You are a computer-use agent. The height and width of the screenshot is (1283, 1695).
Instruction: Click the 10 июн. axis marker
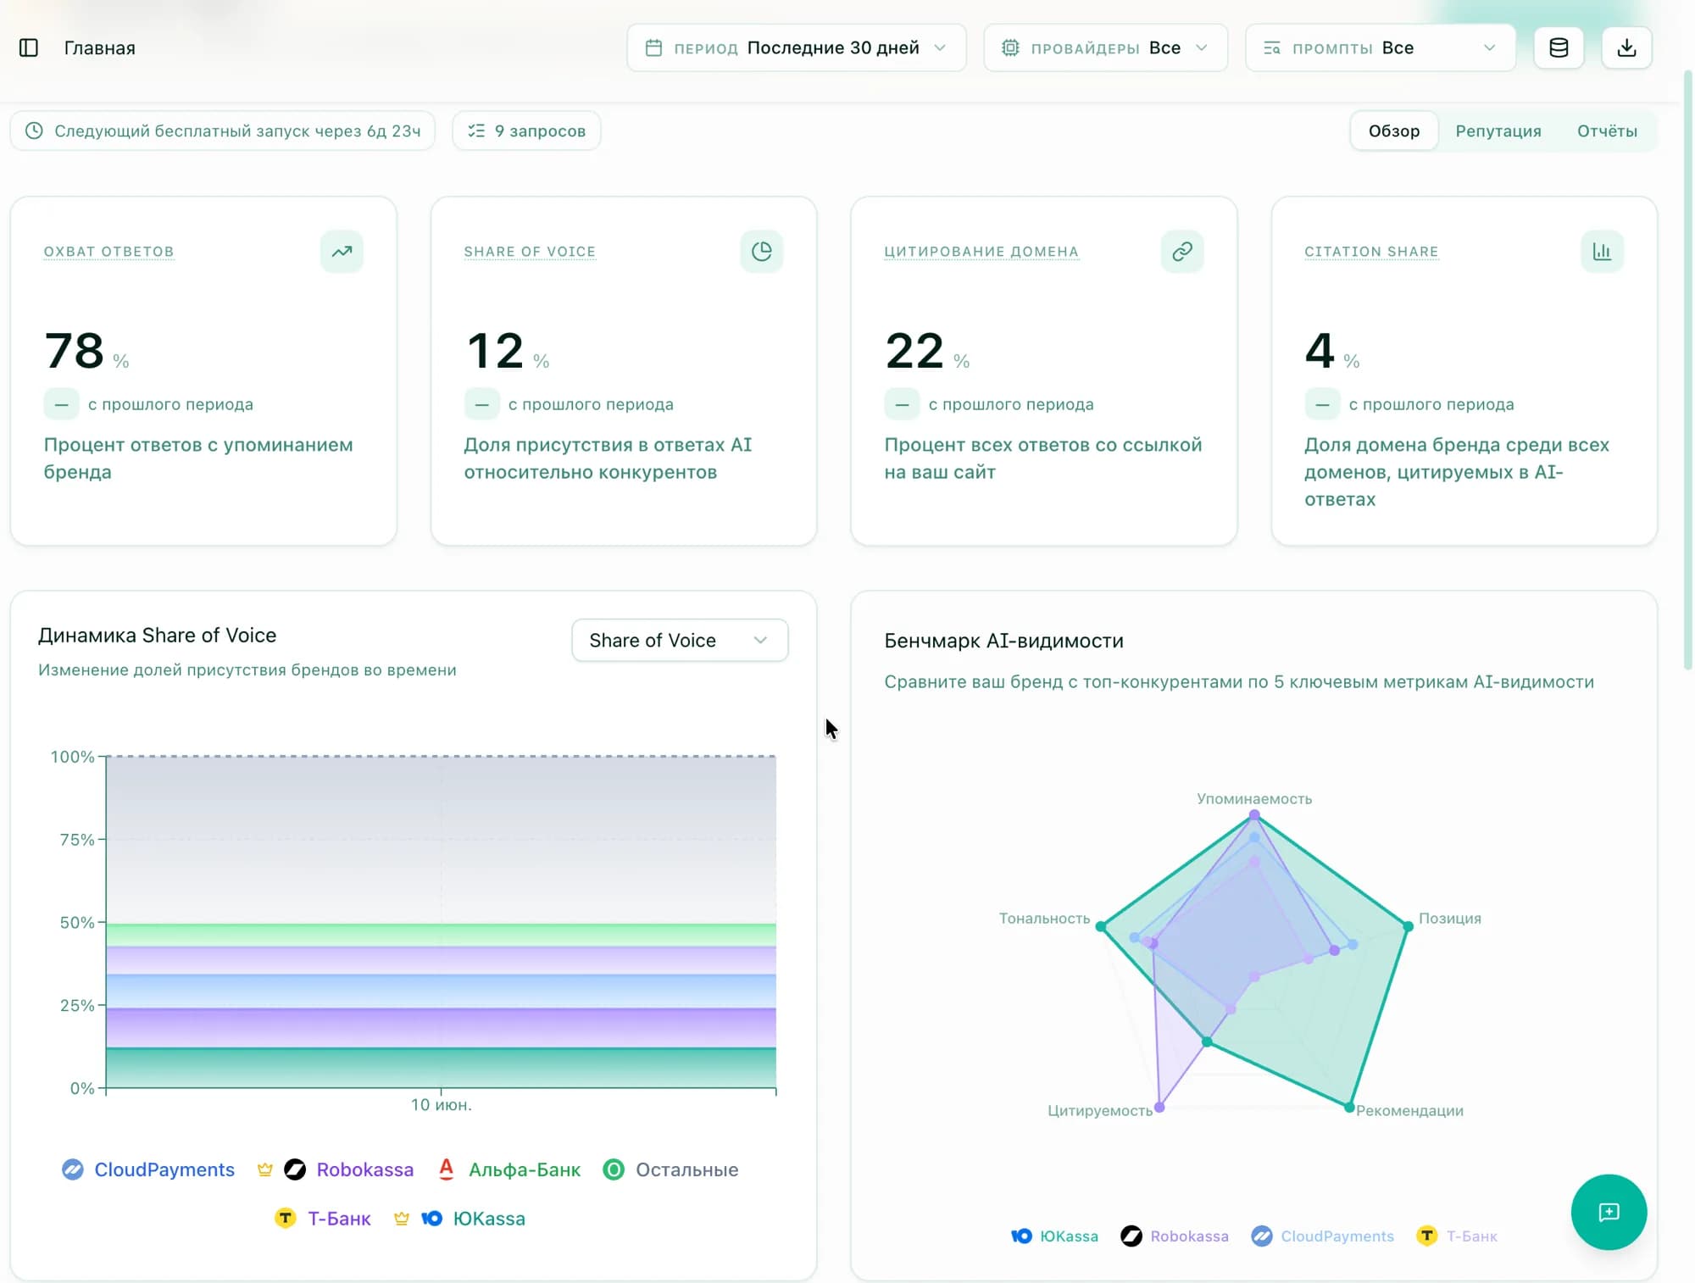tap(441, 1105)
